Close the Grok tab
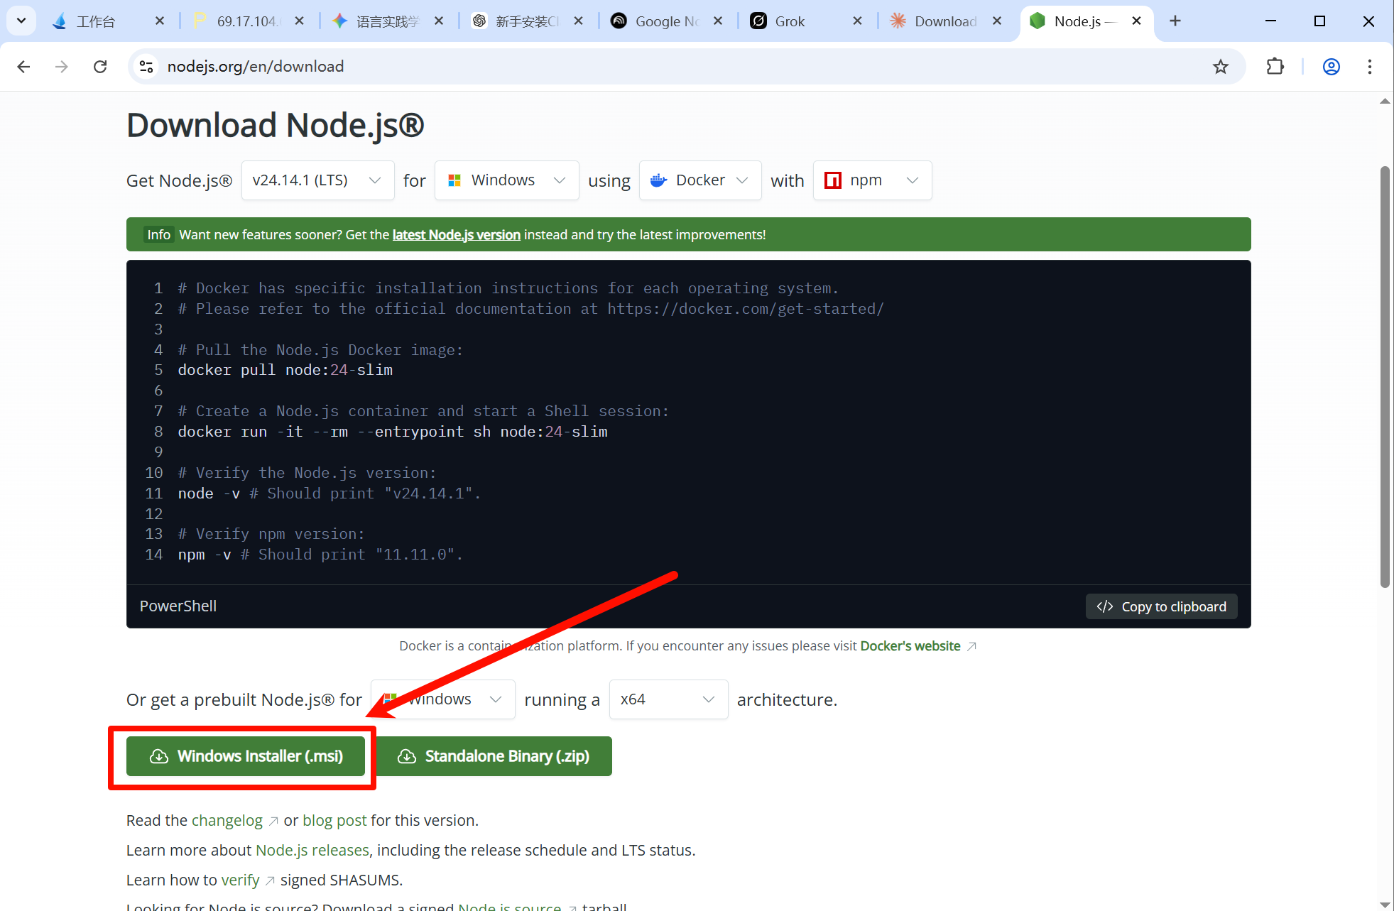 (x=857, y=21)
